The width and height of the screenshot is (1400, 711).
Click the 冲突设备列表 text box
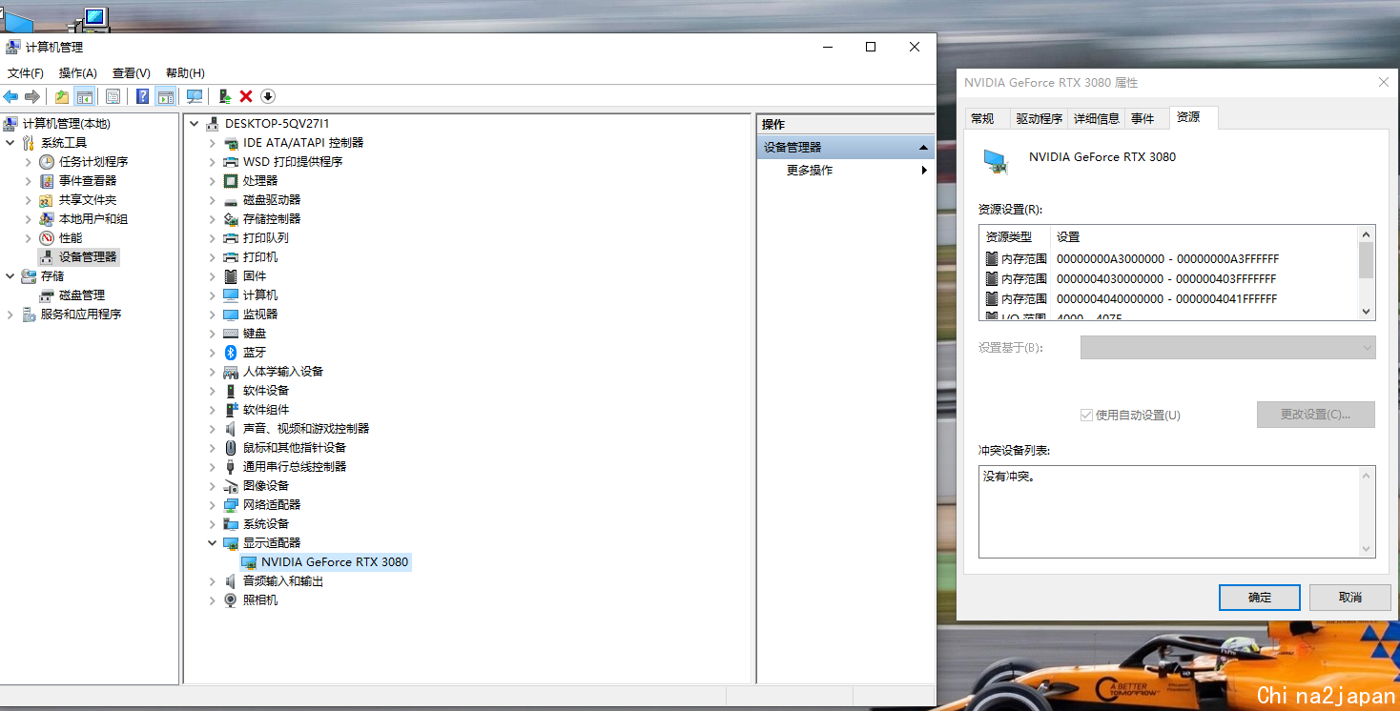point(1177,512)
